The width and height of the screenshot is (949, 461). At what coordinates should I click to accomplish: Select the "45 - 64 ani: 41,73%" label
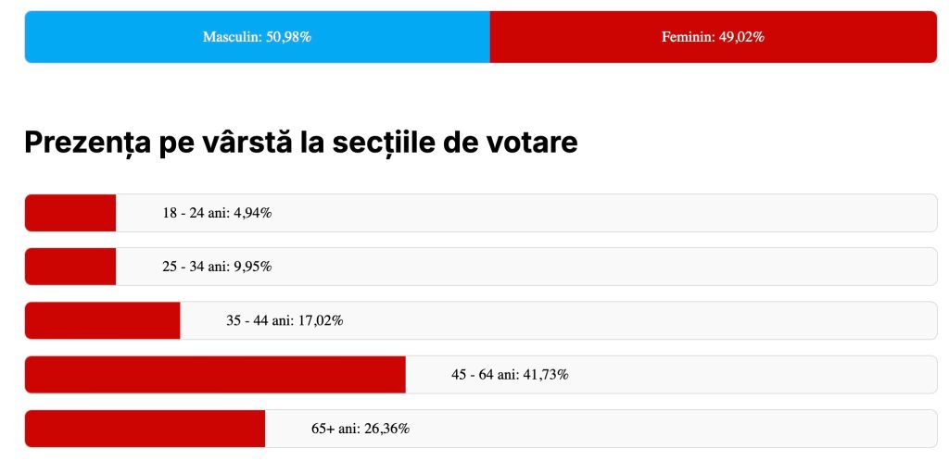(x=510, y=374)
